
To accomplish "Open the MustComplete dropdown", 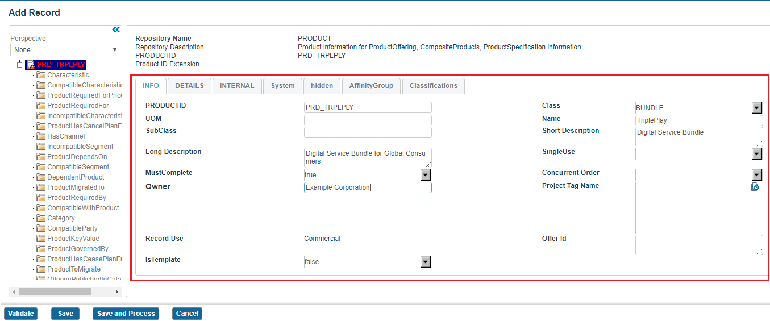I will pos(425,175).
